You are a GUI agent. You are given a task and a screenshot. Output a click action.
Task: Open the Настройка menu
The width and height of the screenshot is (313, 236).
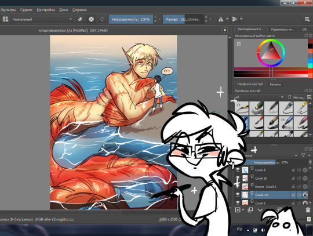click(x=46, y=10)
